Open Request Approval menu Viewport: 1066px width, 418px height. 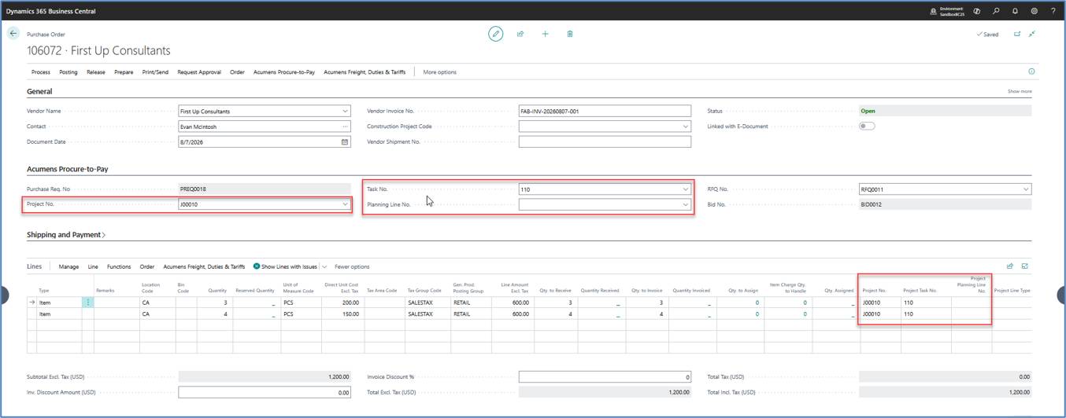pos(199,71)
